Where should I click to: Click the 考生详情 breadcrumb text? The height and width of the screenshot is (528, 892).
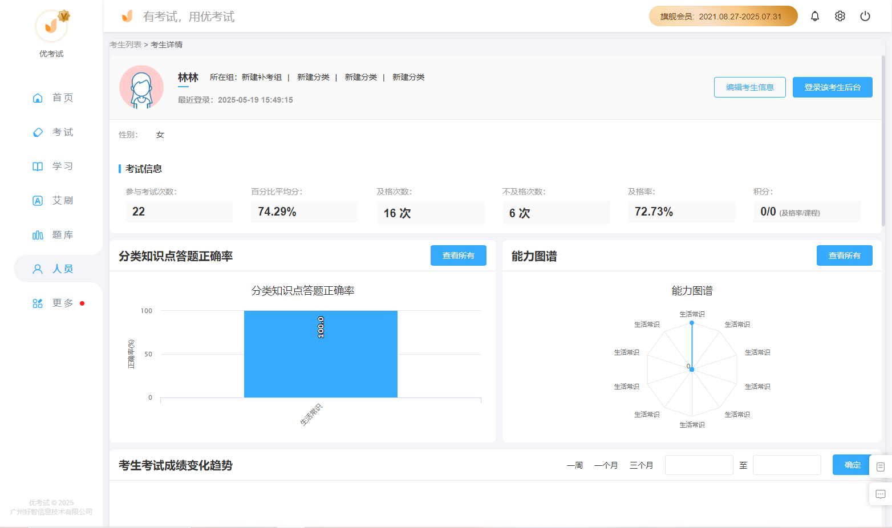pyautogui.click(x=167, y=44)
